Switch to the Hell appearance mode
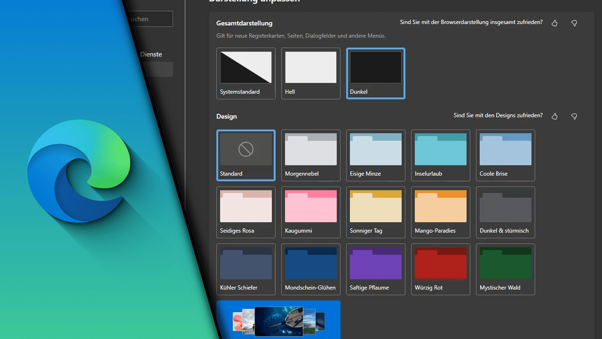The height and width of the screenshot is (339, 602). tap(310, 73)
